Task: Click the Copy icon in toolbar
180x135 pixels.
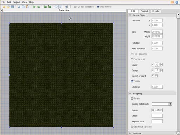Action: pyautogui.click(x=23, y=7)
